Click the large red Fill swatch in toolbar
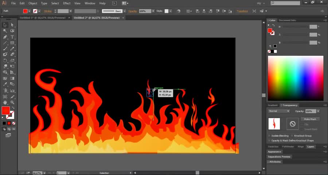This screenshot has height=175, width=328. tap(5, 110)
